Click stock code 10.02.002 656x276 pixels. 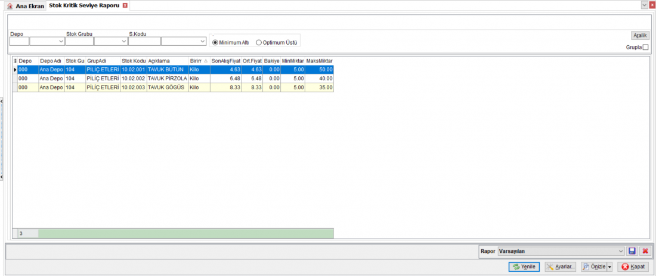point(134,79)
